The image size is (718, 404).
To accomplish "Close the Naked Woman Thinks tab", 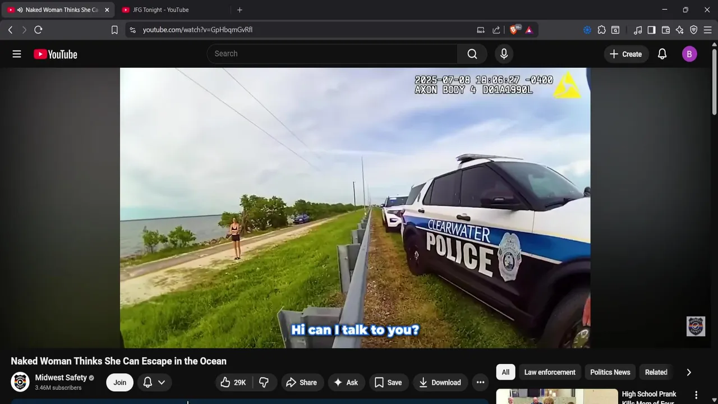I will (107, 10).
